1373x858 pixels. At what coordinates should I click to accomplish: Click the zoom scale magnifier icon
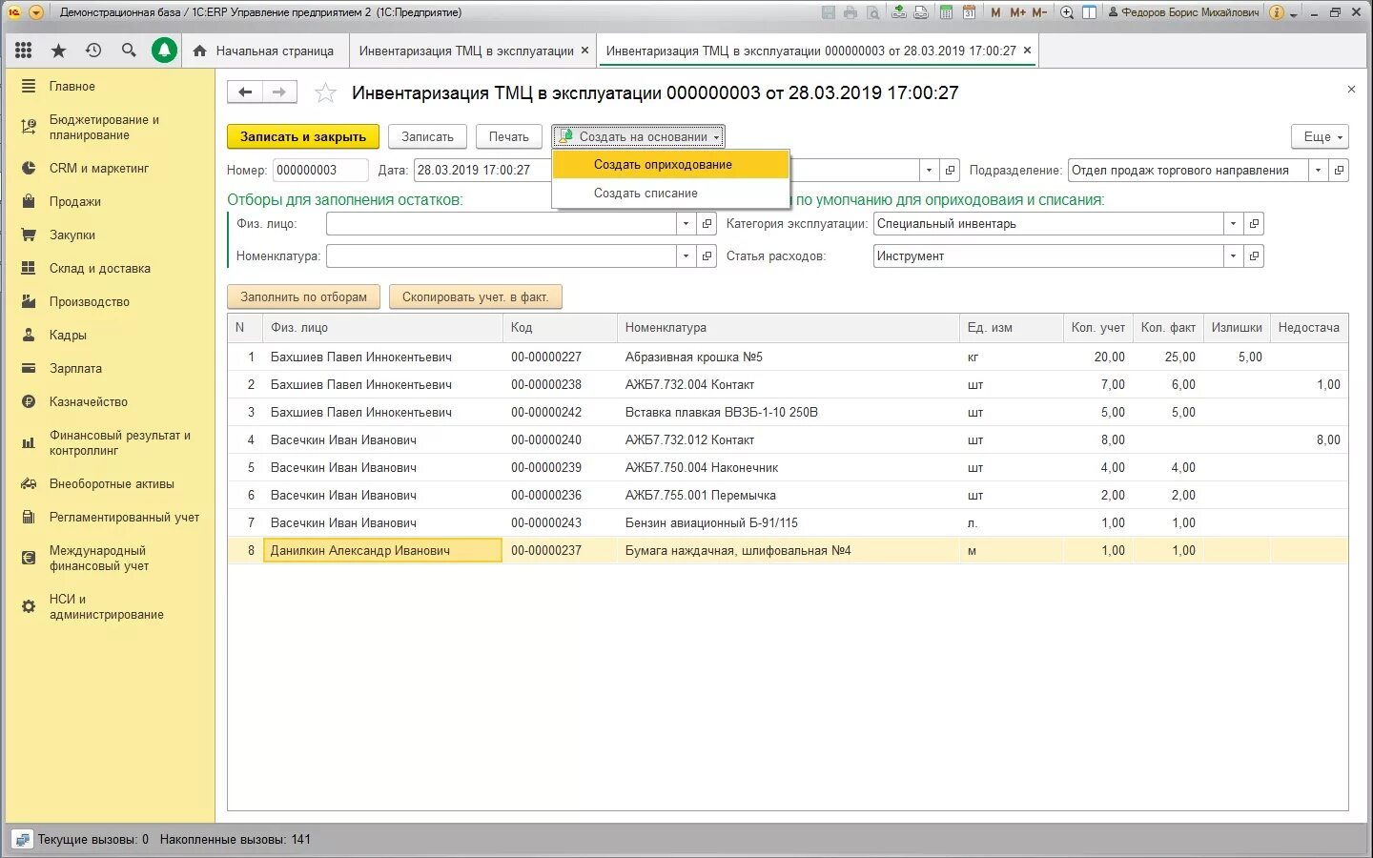coord(1067,12)
